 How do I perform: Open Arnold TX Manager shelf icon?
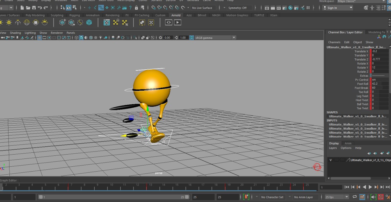107,22
